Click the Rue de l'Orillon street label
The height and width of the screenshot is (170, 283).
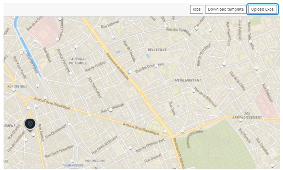(95, 67)
